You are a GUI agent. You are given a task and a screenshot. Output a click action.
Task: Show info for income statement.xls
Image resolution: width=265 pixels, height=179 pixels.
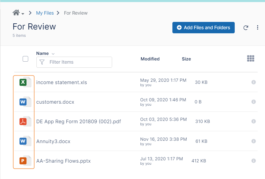254,82
